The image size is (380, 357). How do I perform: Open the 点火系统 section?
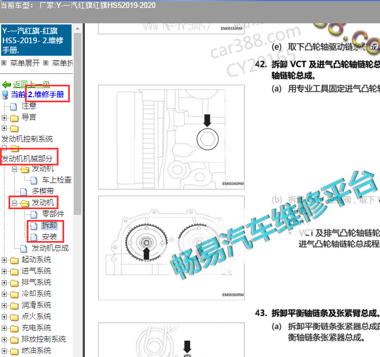pyautogui.click(x=36, y=316)
